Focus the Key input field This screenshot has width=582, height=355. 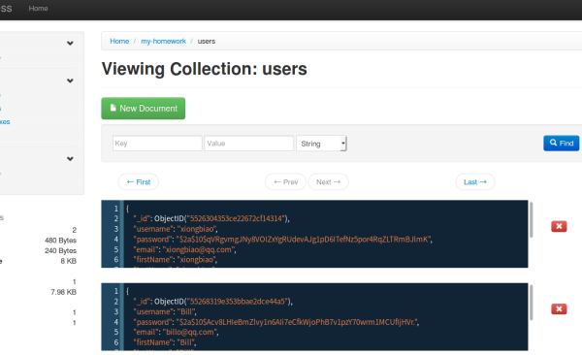(x=157, y=144)
